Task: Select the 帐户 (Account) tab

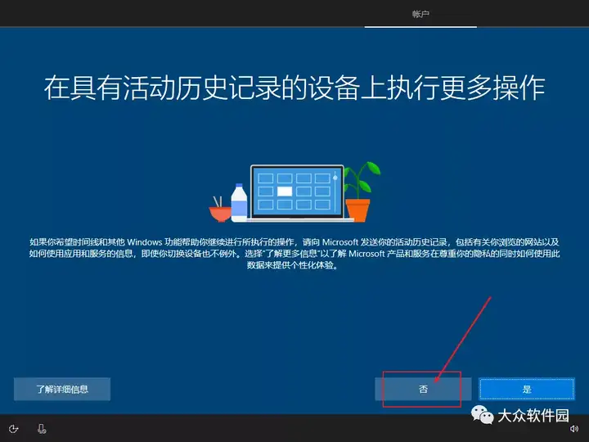Action: [x=420, y=14]
